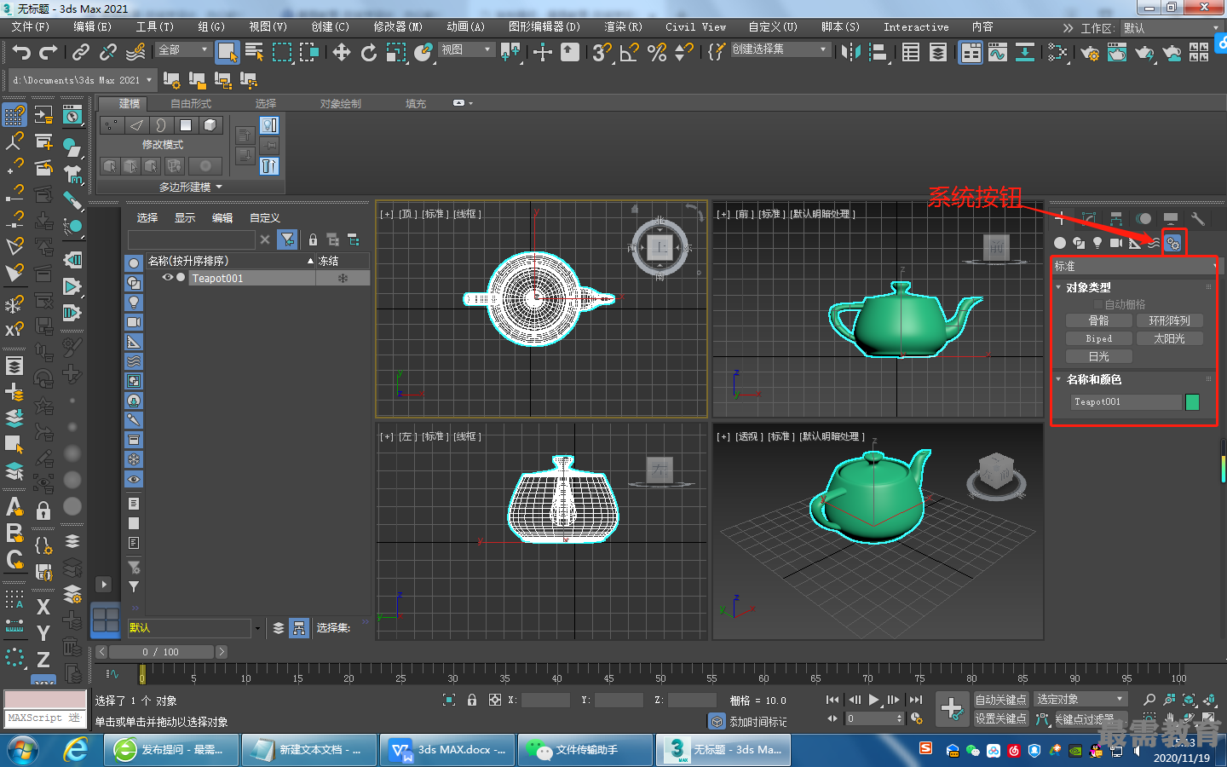Screen dimensions: 1227x767
Task: Activate the Bind to Space Warp tool
Action: pyautogui.click(x=135, y=53)
